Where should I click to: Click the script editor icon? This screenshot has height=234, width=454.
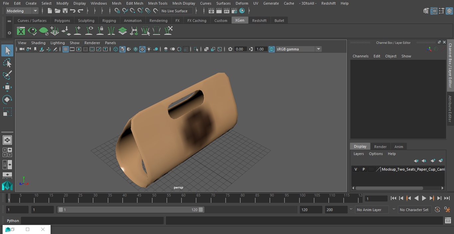[448, 221]
